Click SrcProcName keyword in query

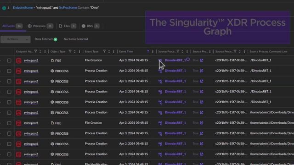[68, 8]
